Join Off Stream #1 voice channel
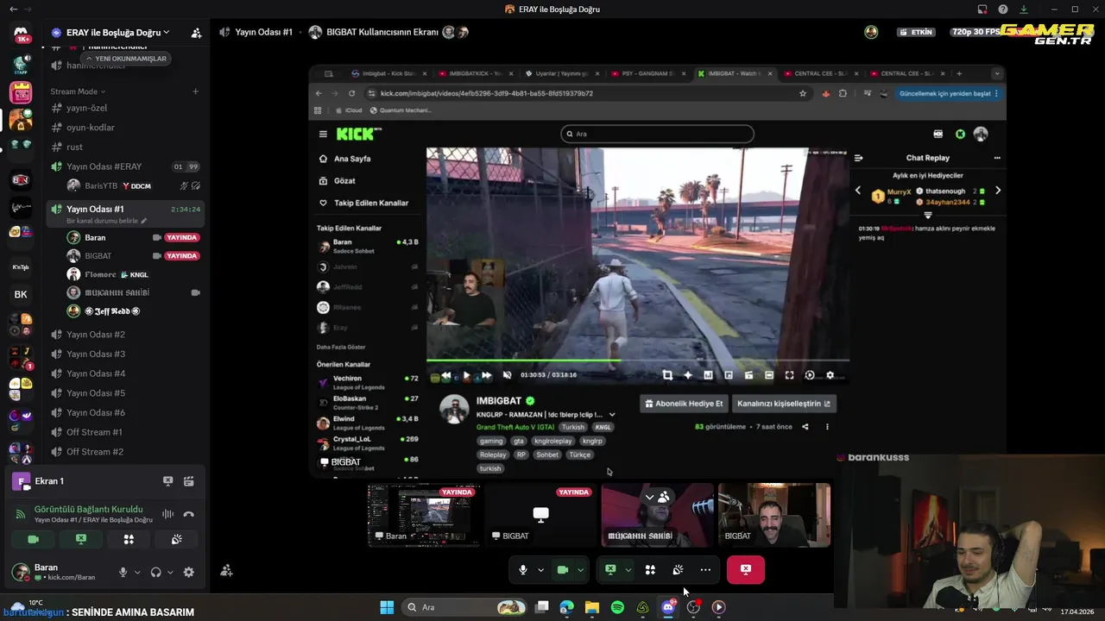 pos(125,432)
